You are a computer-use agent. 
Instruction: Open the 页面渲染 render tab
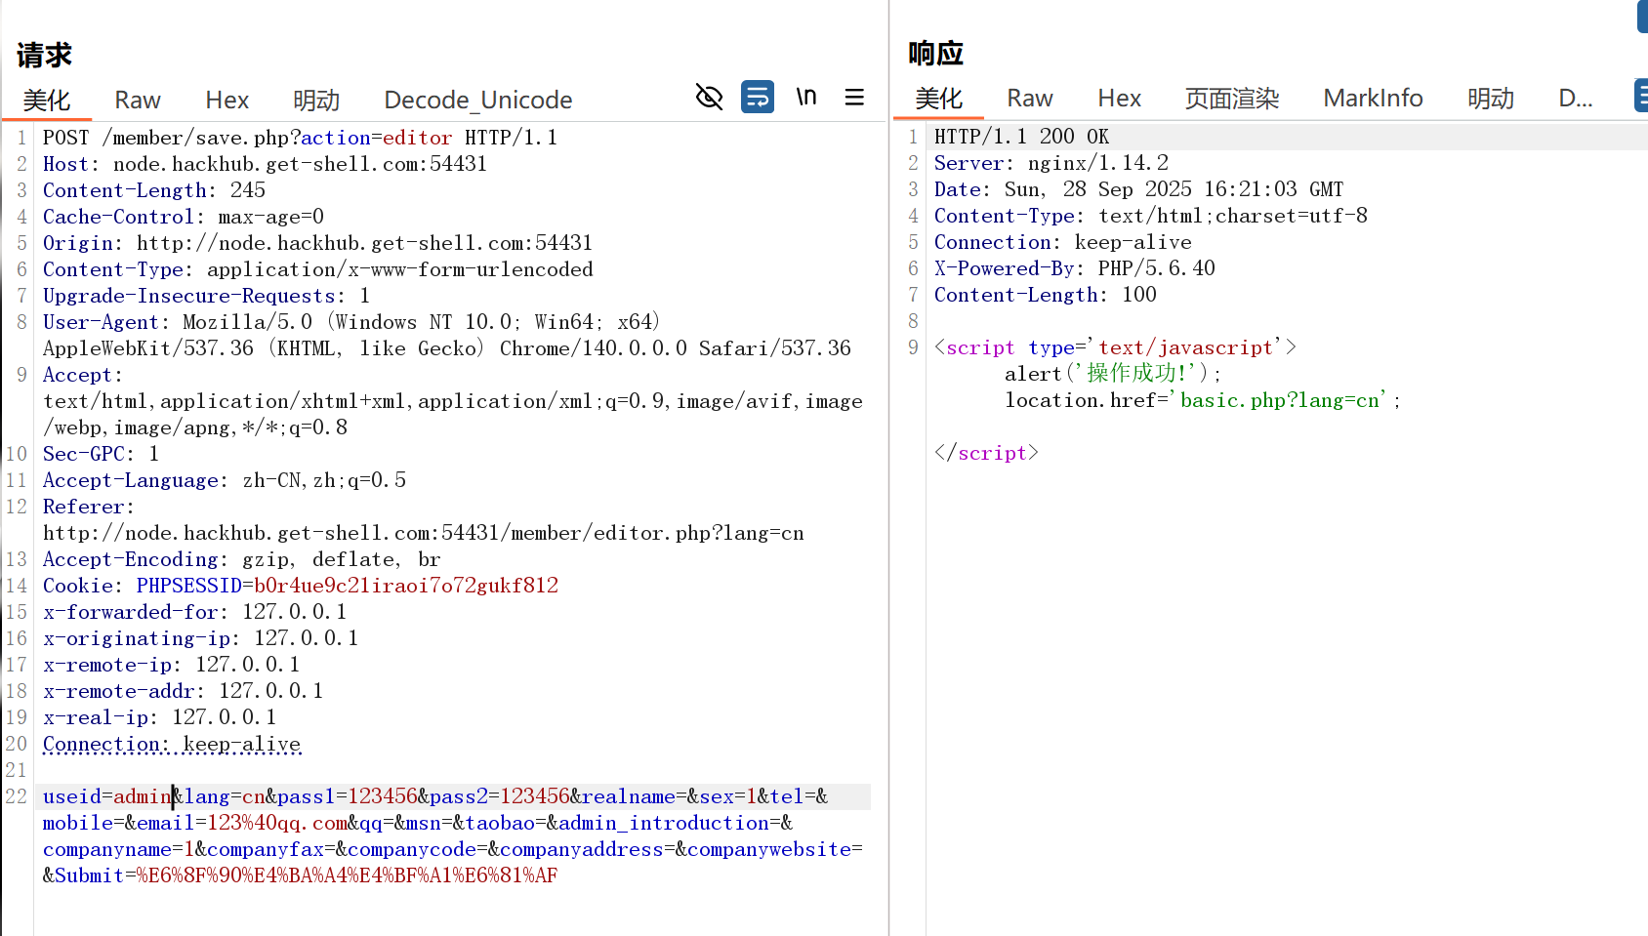point(1232,98)
